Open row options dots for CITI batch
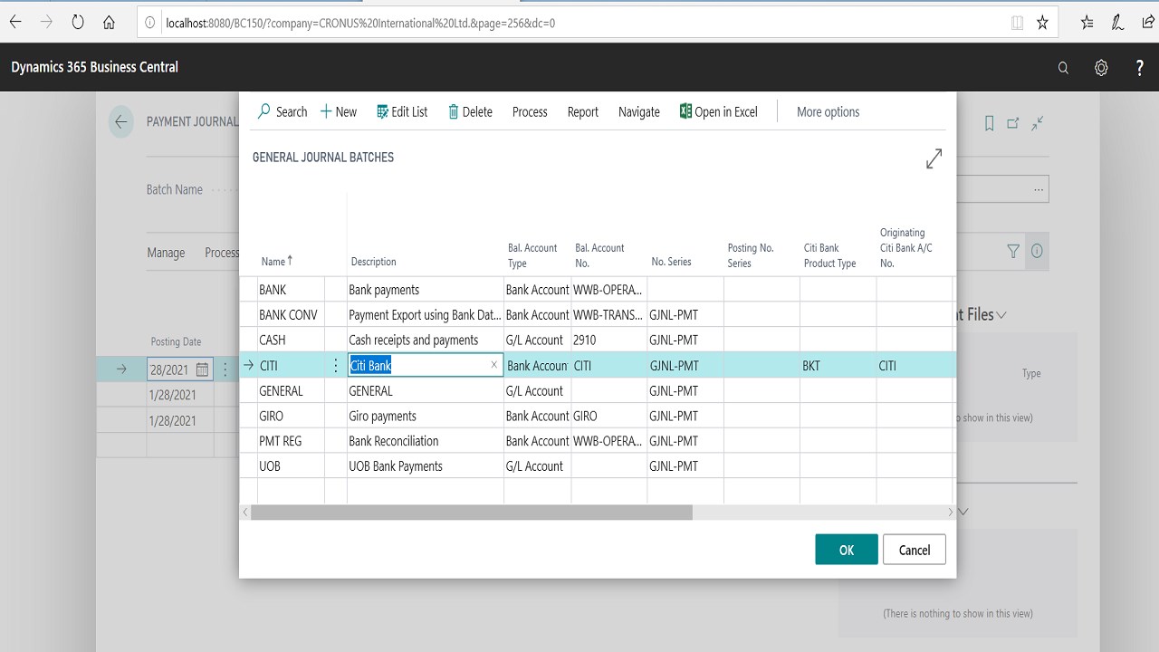 336,366
